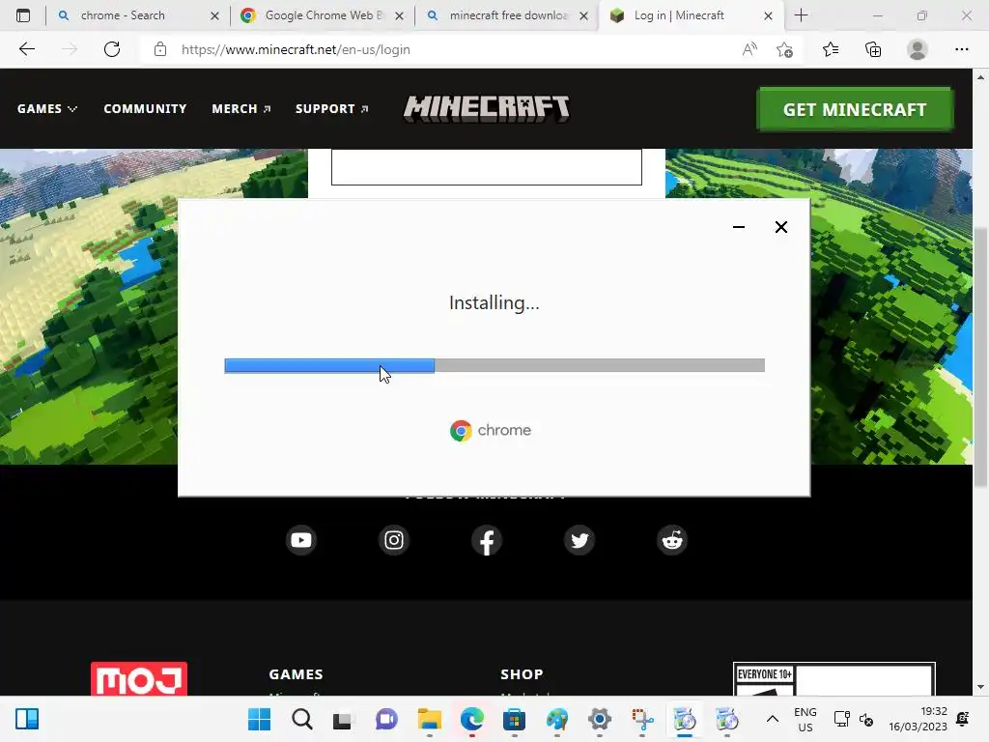Open the Edge tab actions menu icon

coord(23,15)
